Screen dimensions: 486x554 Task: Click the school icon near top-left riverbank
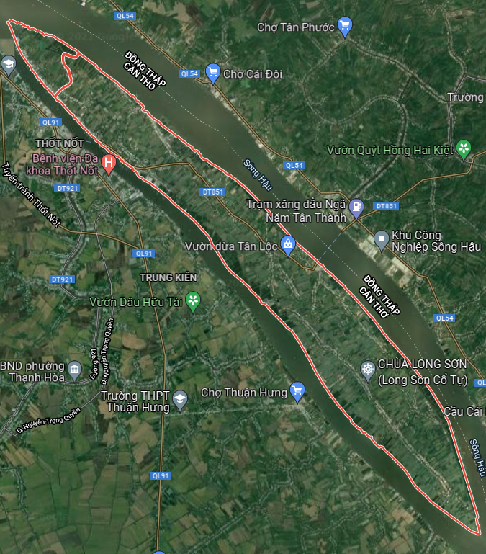pyautogui.click(x=9, y=65)
